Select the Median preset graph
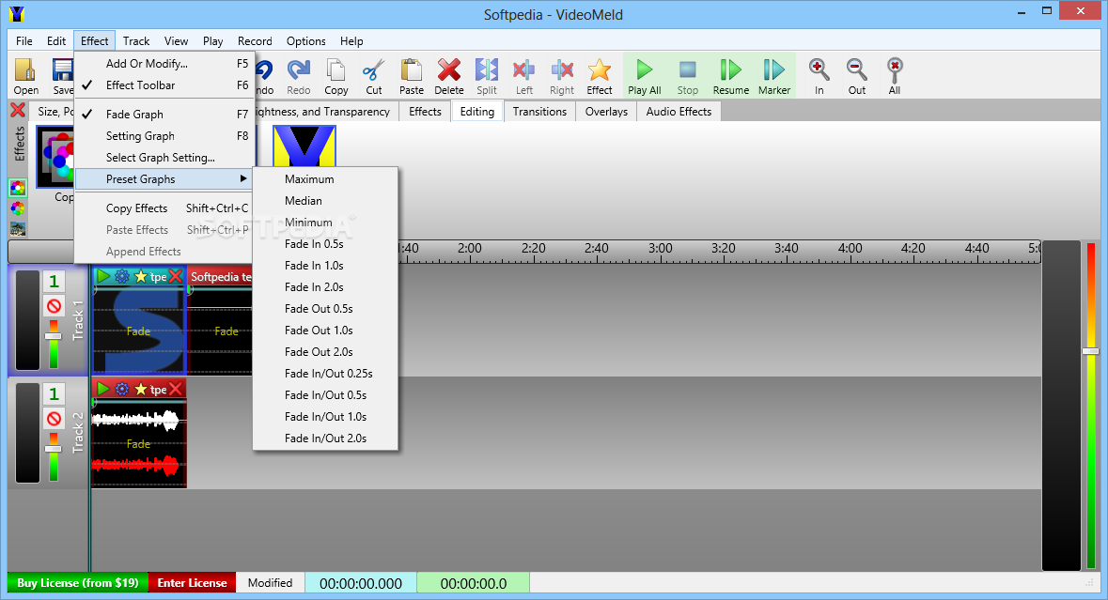 coord(326,201)
